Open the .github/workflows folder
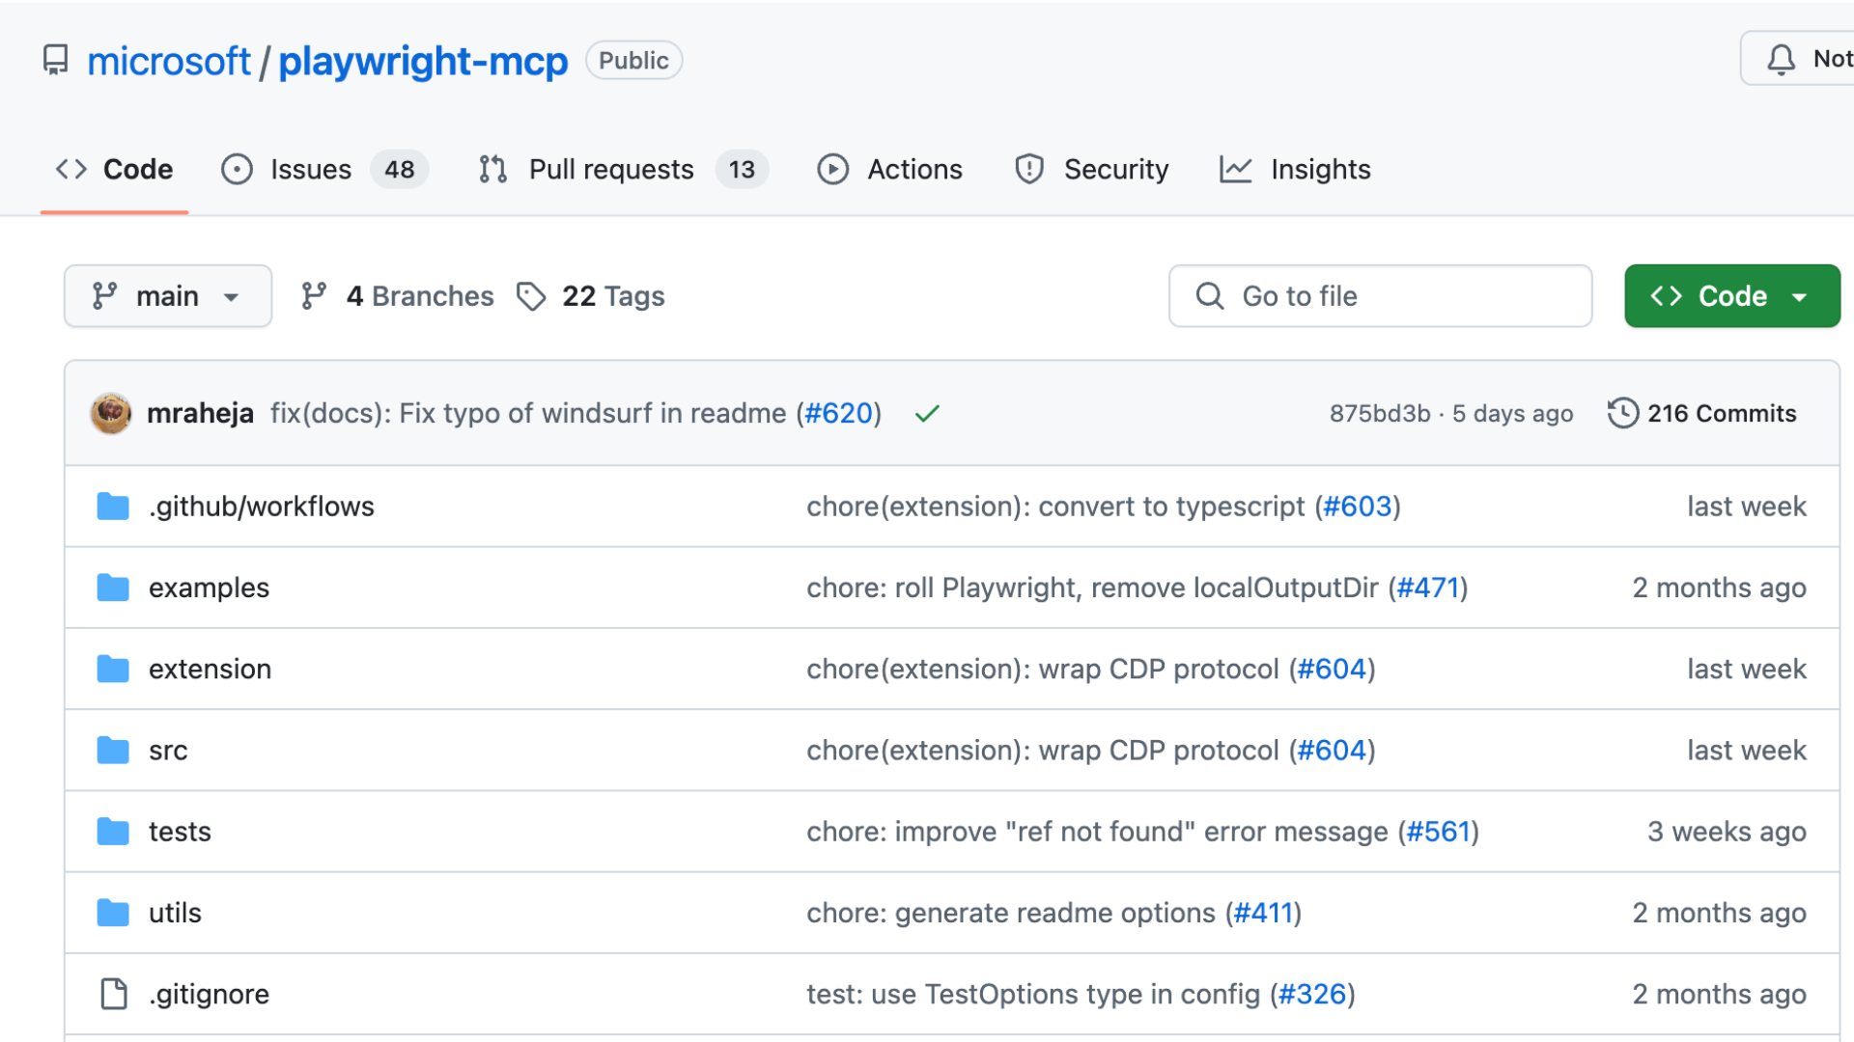This screenshot has width=1854, height=1042. pos(261,507)
